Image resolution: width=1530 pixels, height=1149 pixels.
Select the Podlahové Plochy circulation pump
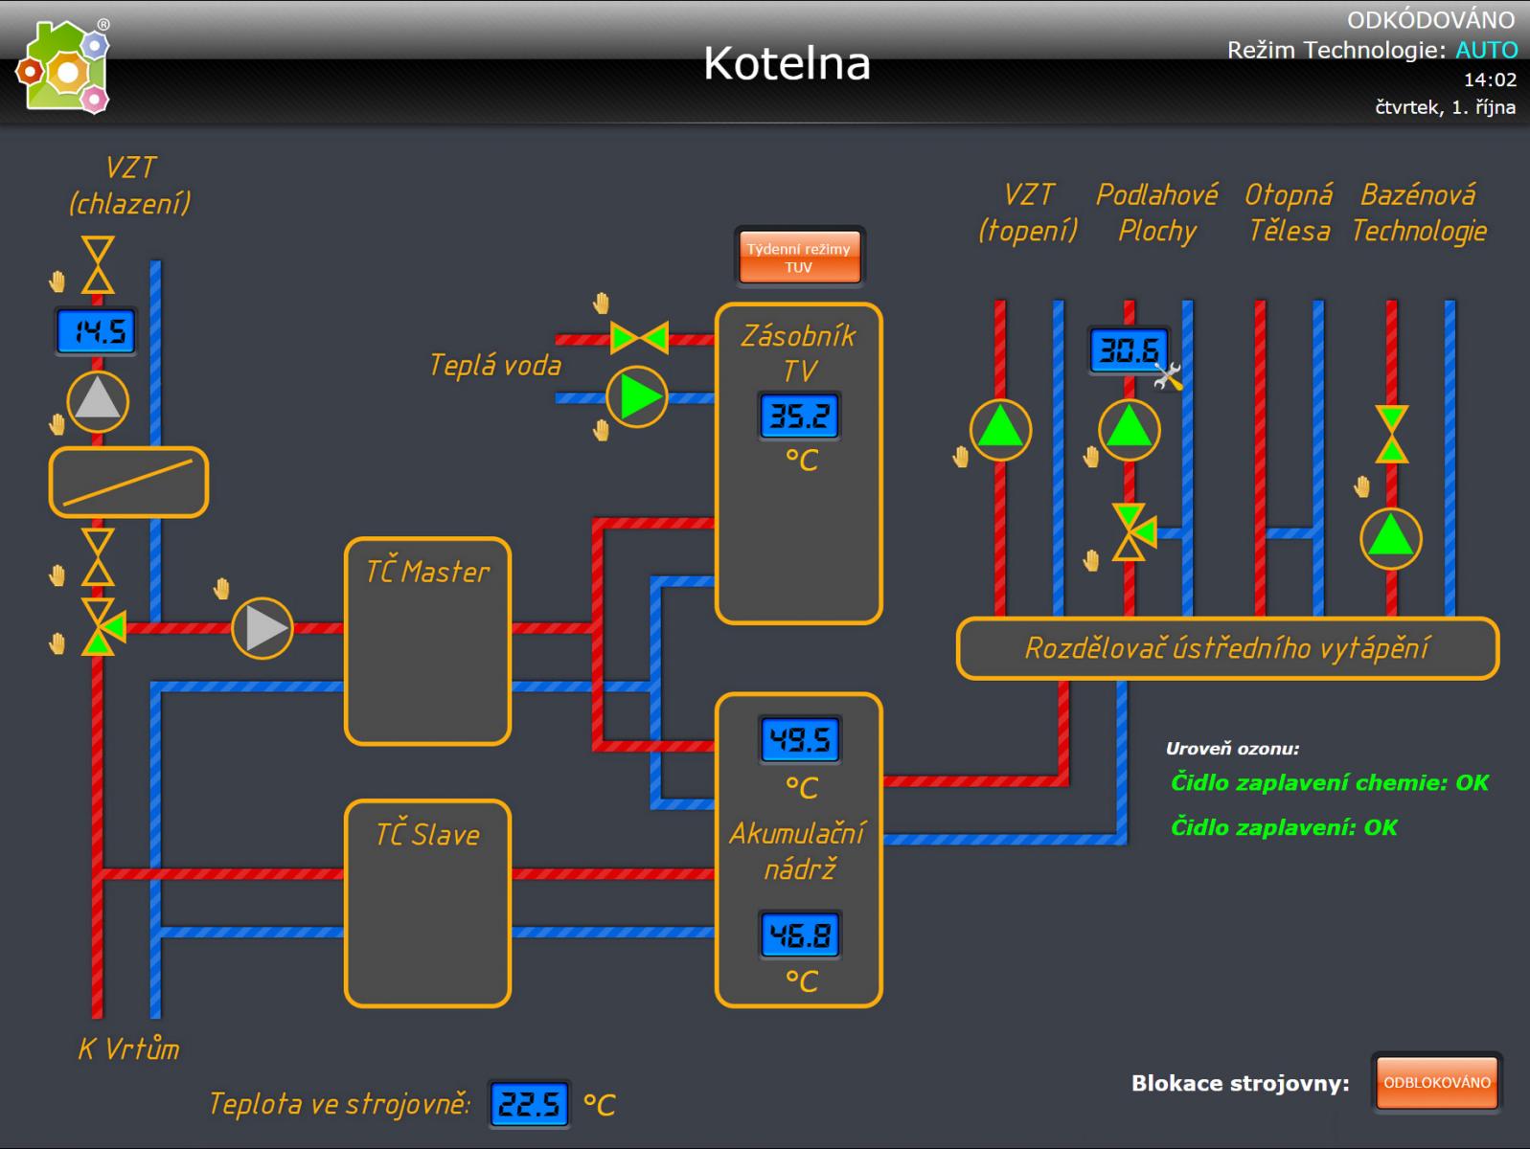(1129, 430)
